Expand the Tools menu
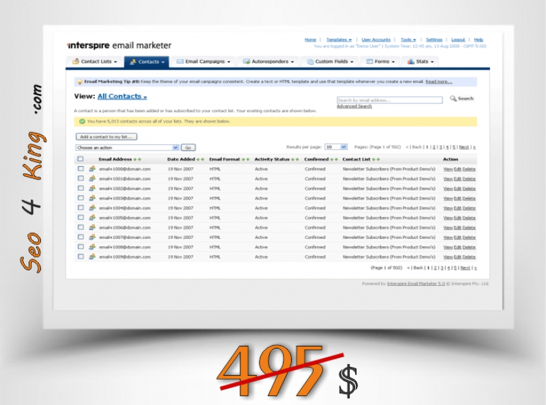The height and width of the screenshot is (405, 546). [x=408, y=39]
